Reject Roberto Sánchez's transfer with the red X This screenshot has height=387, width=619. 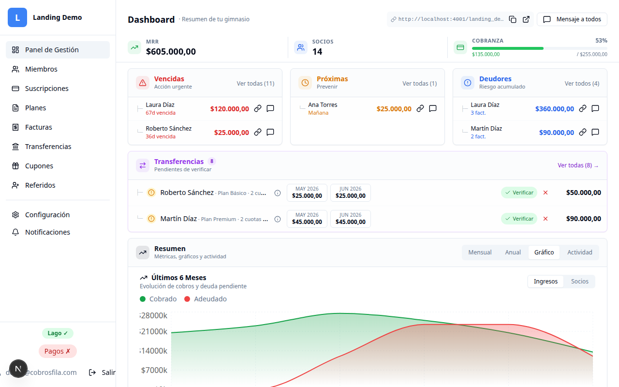(545, 193)
